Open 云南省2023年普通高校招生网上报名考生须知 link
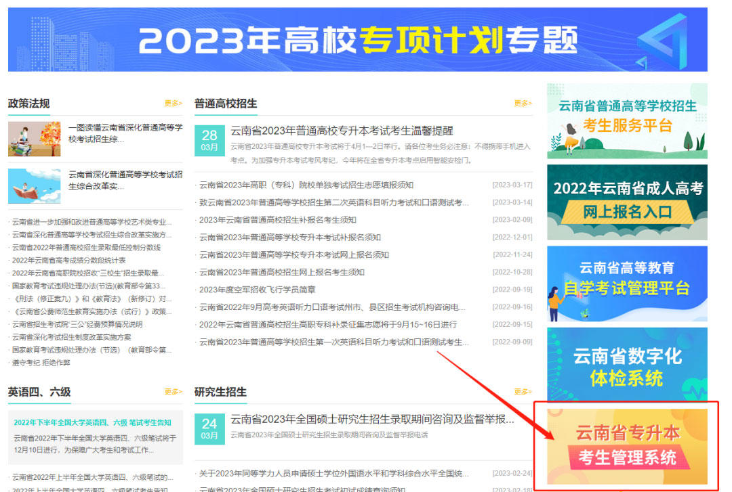 click(281, 272)
